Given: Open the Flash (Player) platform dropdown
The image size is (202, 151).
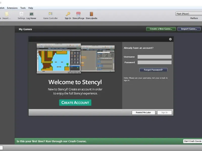Looking at the screenshot, I should (x=189, y=14).
